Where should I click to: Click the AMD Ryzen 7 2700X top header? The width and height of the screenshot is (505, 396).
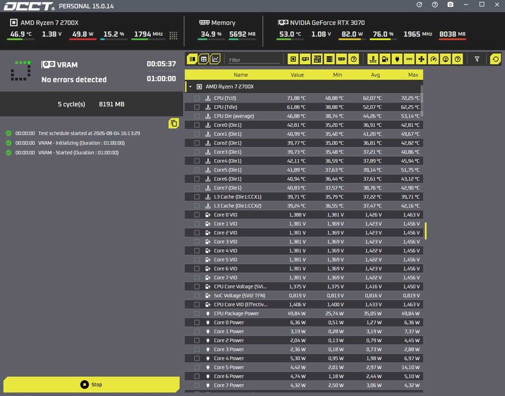(45, 23)
